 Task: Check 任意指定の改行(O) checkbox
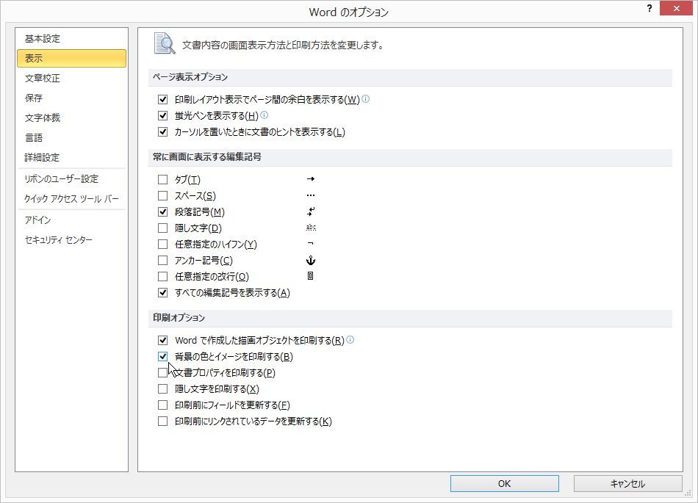pos(162,277)
